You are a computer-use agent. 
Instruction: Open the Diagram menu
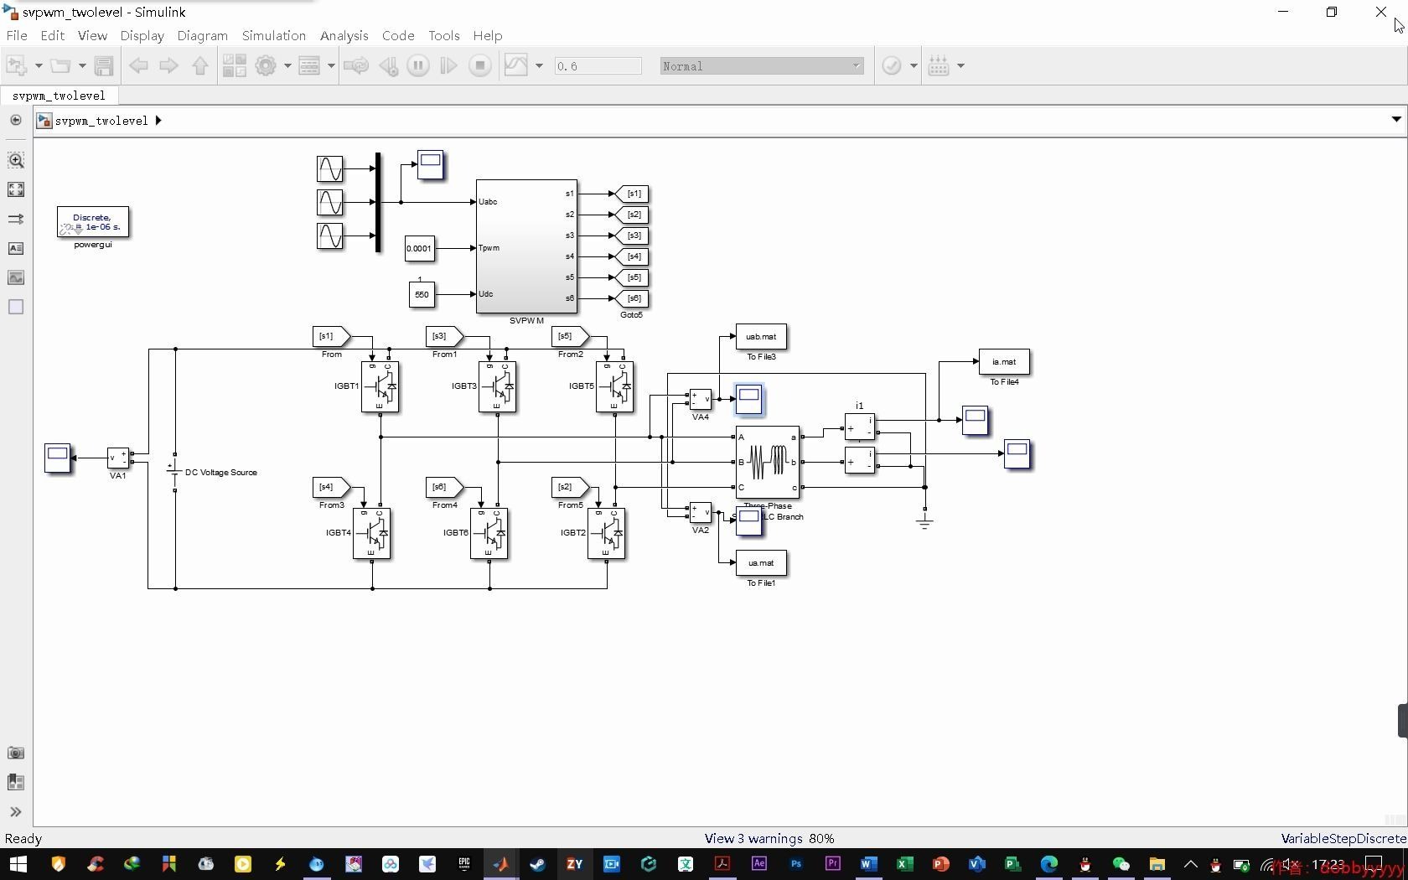click(x=202, y=36)
